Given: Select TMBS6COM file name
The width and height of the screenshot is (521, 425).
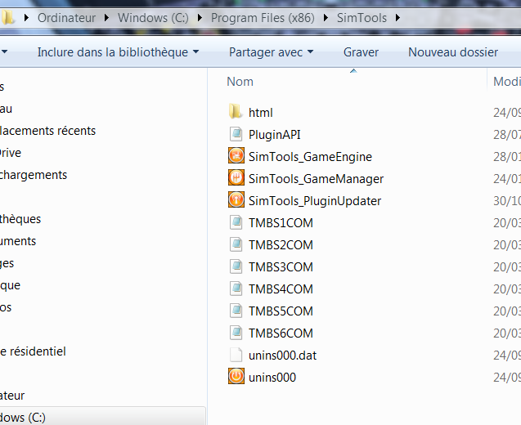Looking at the screenshot, I should click(281, 333).
